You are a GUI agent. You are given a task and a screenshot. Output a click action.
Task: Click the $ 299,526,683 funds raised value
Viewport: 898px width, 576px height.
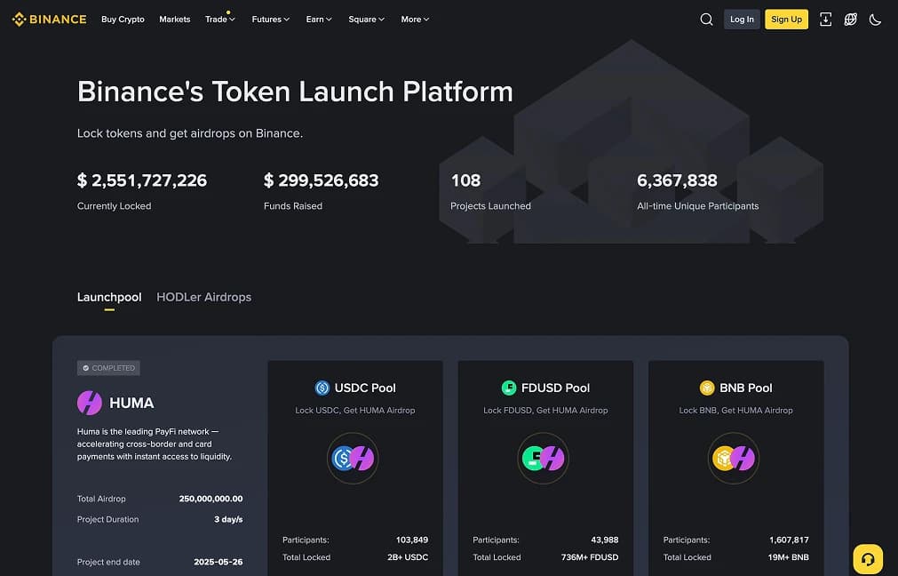click(322, 180)
